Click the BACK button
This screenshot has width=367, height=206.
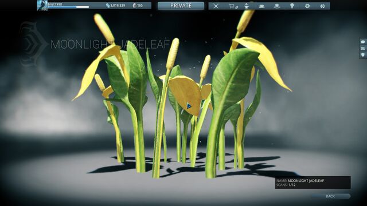[x=330, y=196]
